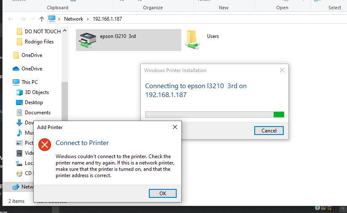Click the CD drive icon

click(19, 173)
